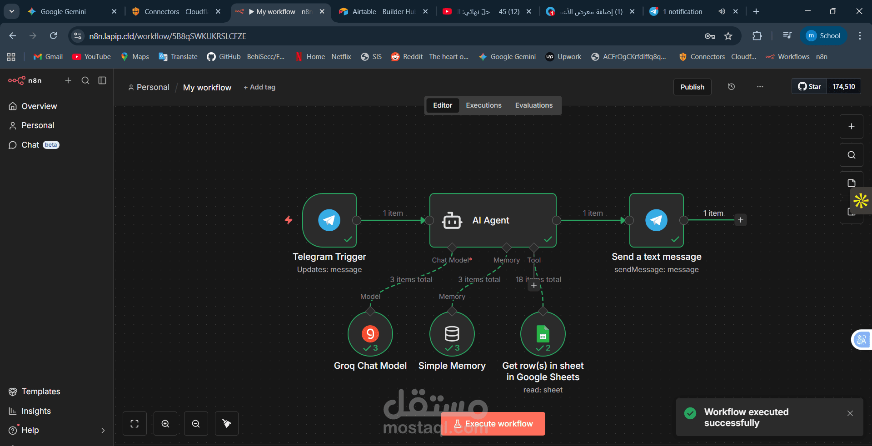This screenshot has width=872, height=446.
Task: Click the translate floating widget icon
Action: [x=862, y=339]
